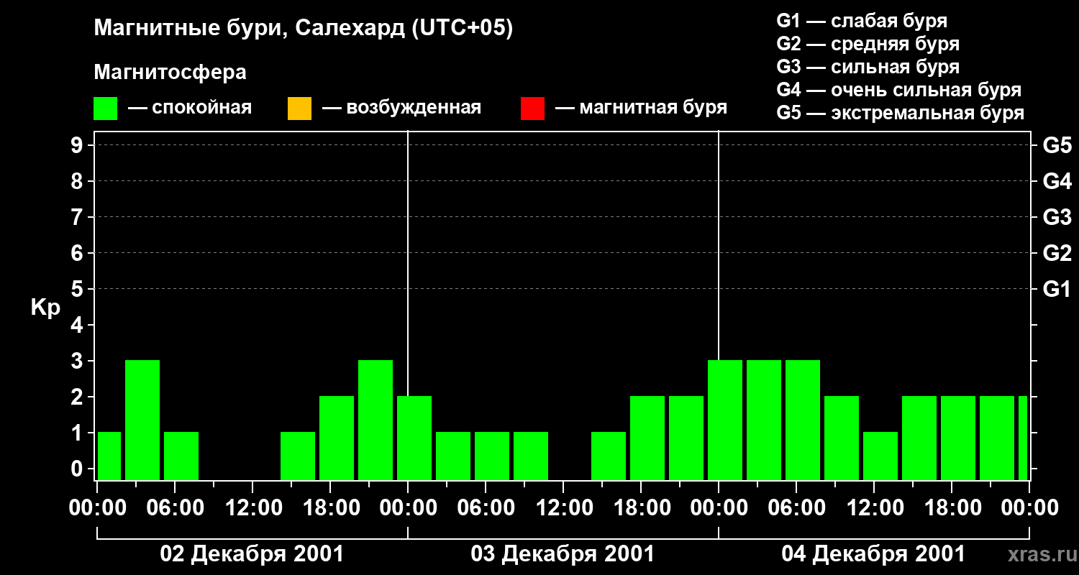Screen dimensions: 1079x575
Task: Click the green 'спокойная' legend swatch
Action: (106, 109)
